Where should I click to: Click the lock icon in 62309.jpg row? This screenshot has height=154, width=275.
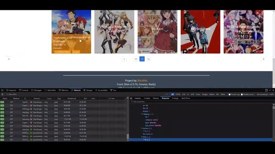tap(31, 126)
